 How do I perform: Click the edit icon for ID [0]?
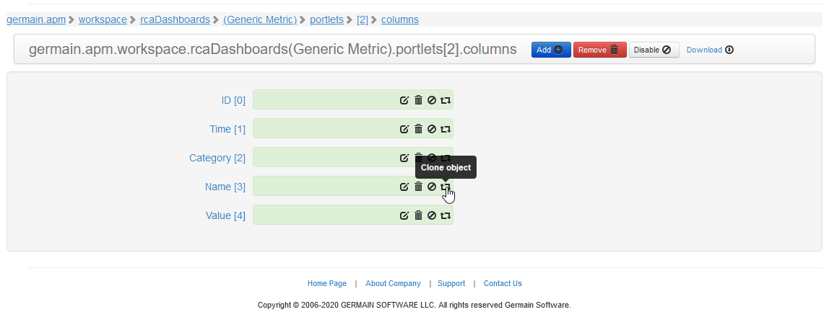tap(404, 100)
